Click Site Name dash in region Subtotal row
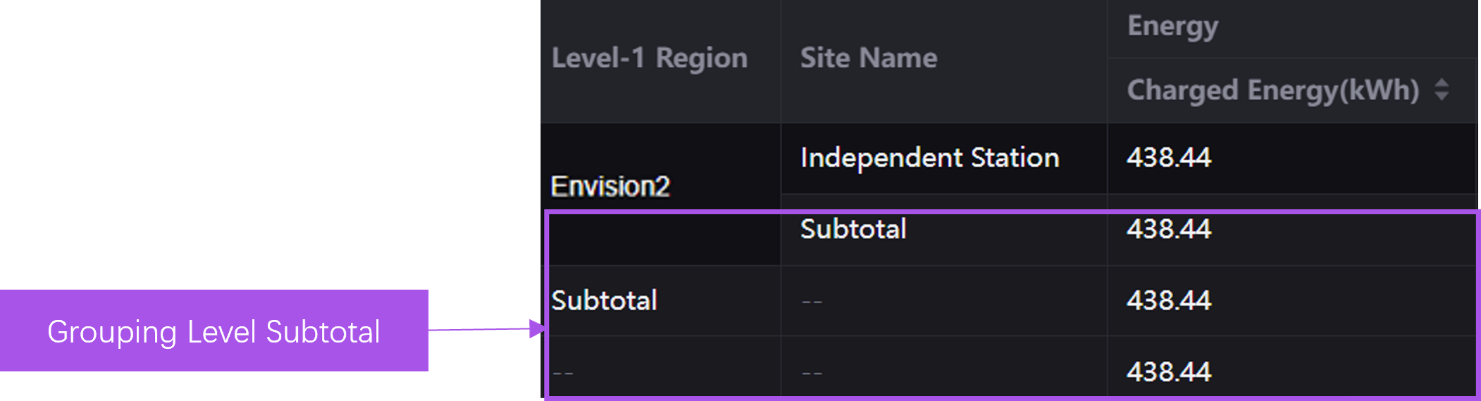 click(x=812, y=302)
